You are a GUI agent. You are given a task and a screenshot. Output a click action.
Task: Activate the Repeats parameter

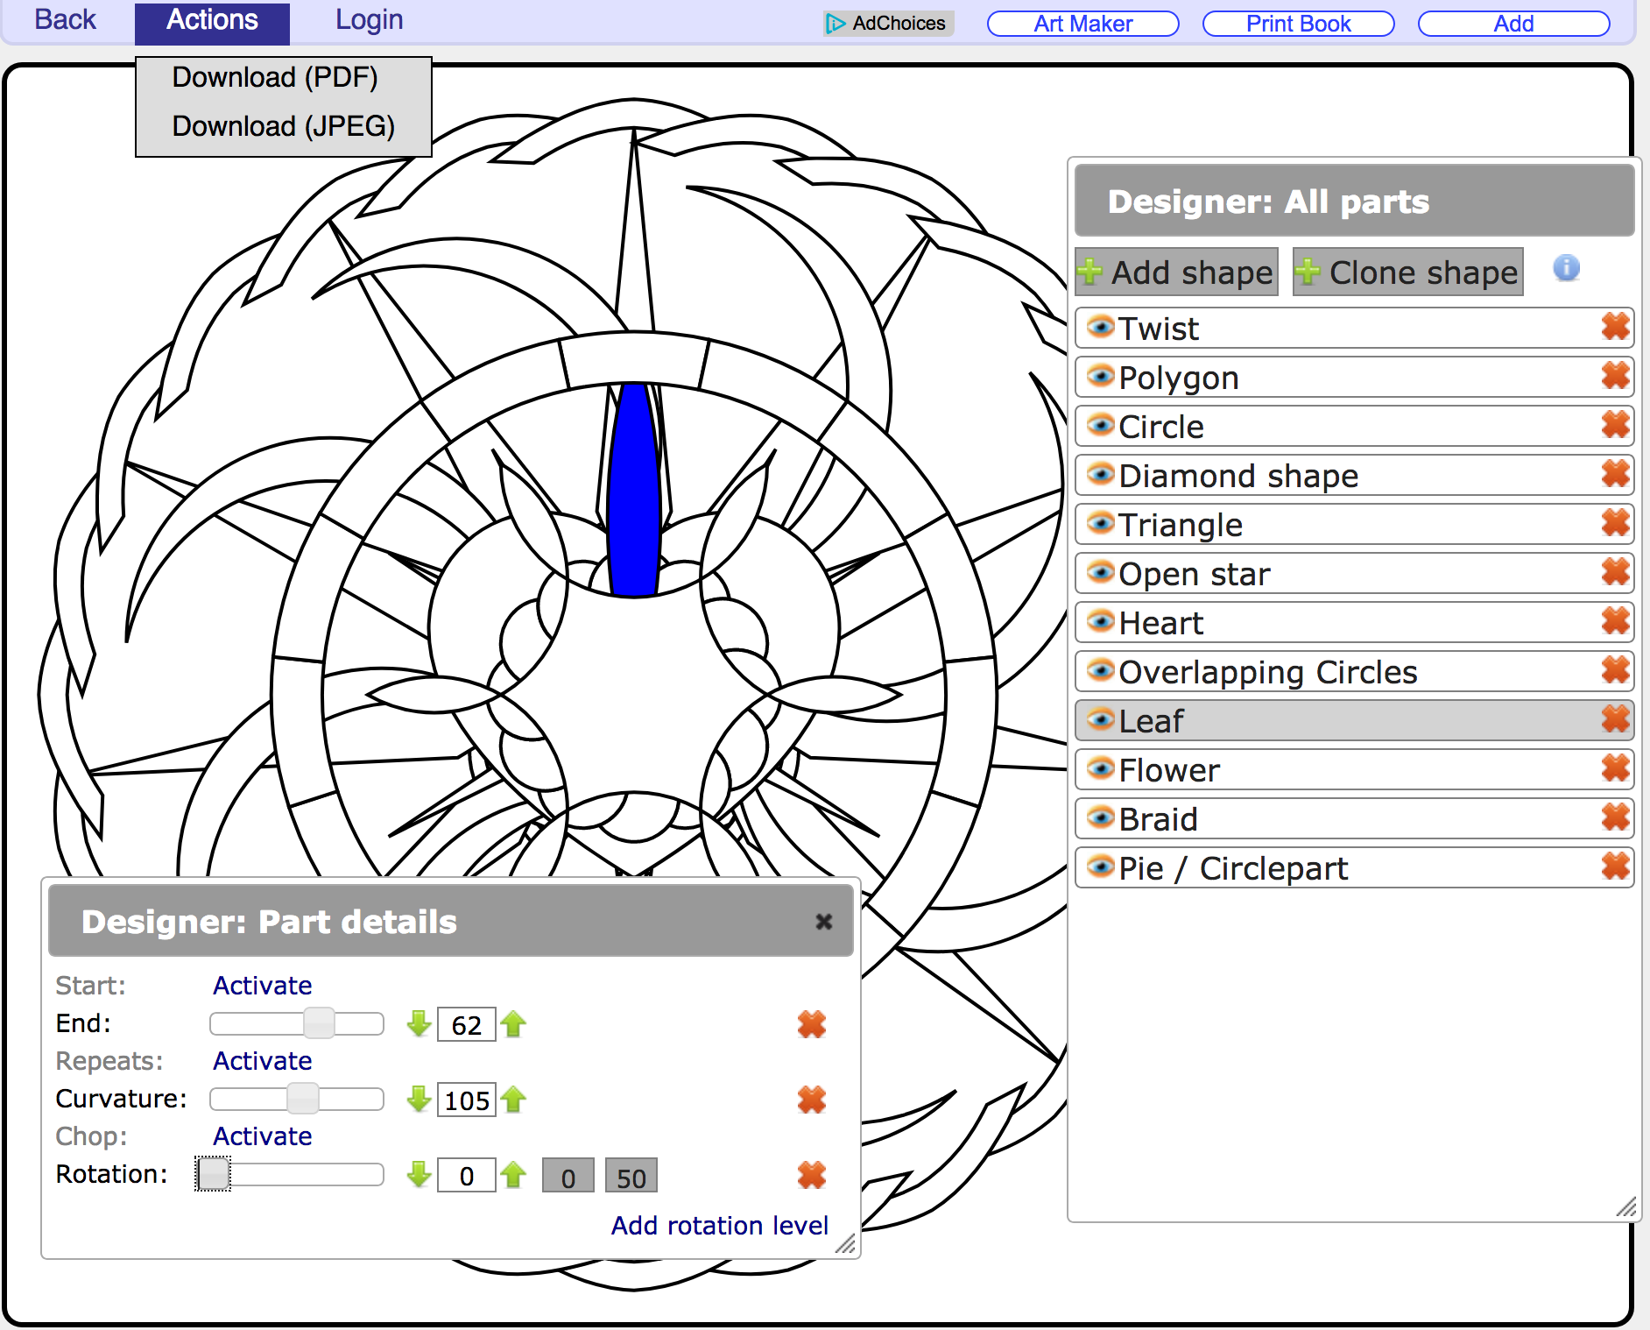pyautogui.click(x=263, y=1061)
